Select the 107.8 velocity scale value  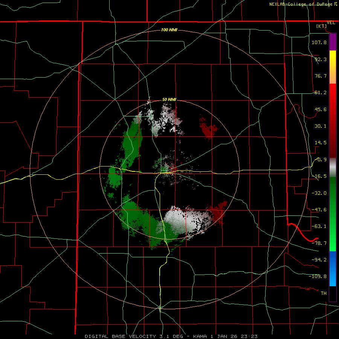(319, 42)
